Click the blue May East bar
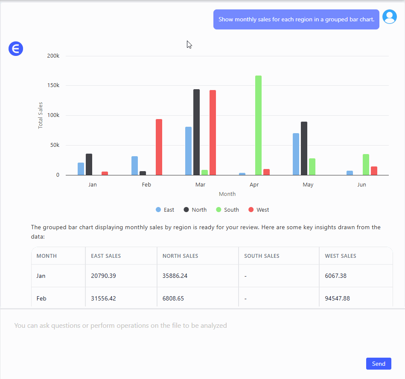The image size is (405, 379). pyautogui.click(x=296, y=154)
